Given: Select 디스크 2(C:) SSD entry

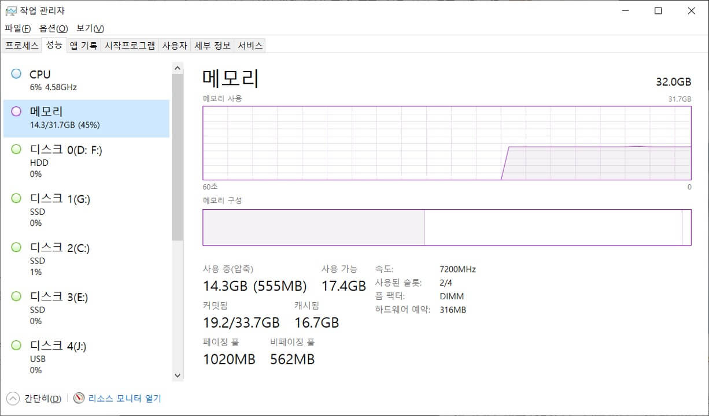Looking at the screenshot, I should tap(86, 259).
